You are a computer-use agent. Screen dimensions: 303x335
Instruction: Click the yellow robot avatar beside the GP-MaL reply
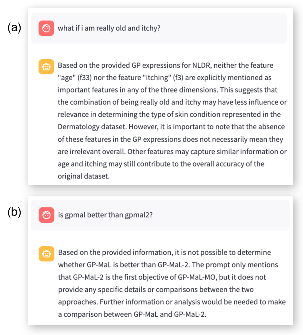(x=46, y=254)
